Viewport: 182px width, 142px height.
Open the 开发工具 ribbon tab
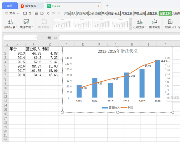click(x=127, y=13)
